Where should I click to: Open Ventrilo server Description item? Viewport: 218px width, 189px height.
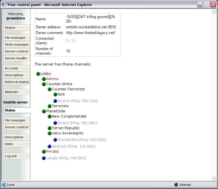[17, 137]
